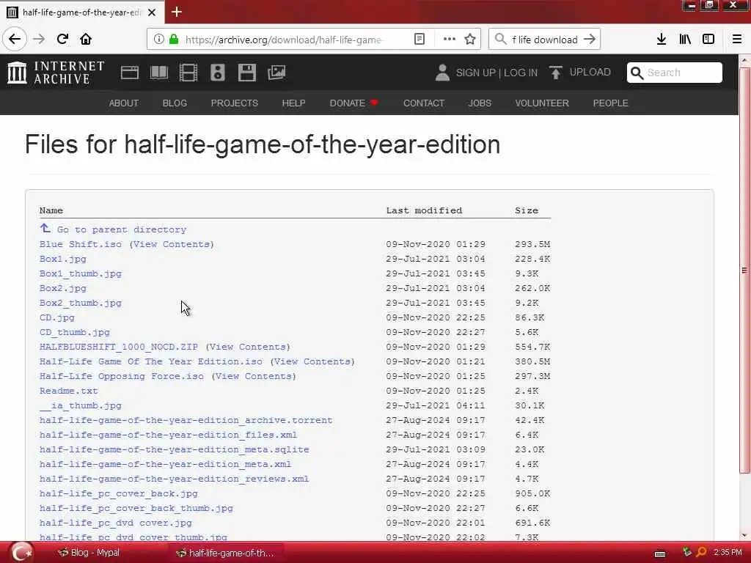The width and height of the screenshot is (751, 563).
Task: Click the upload arrow icon
Action: pos(556,73)
